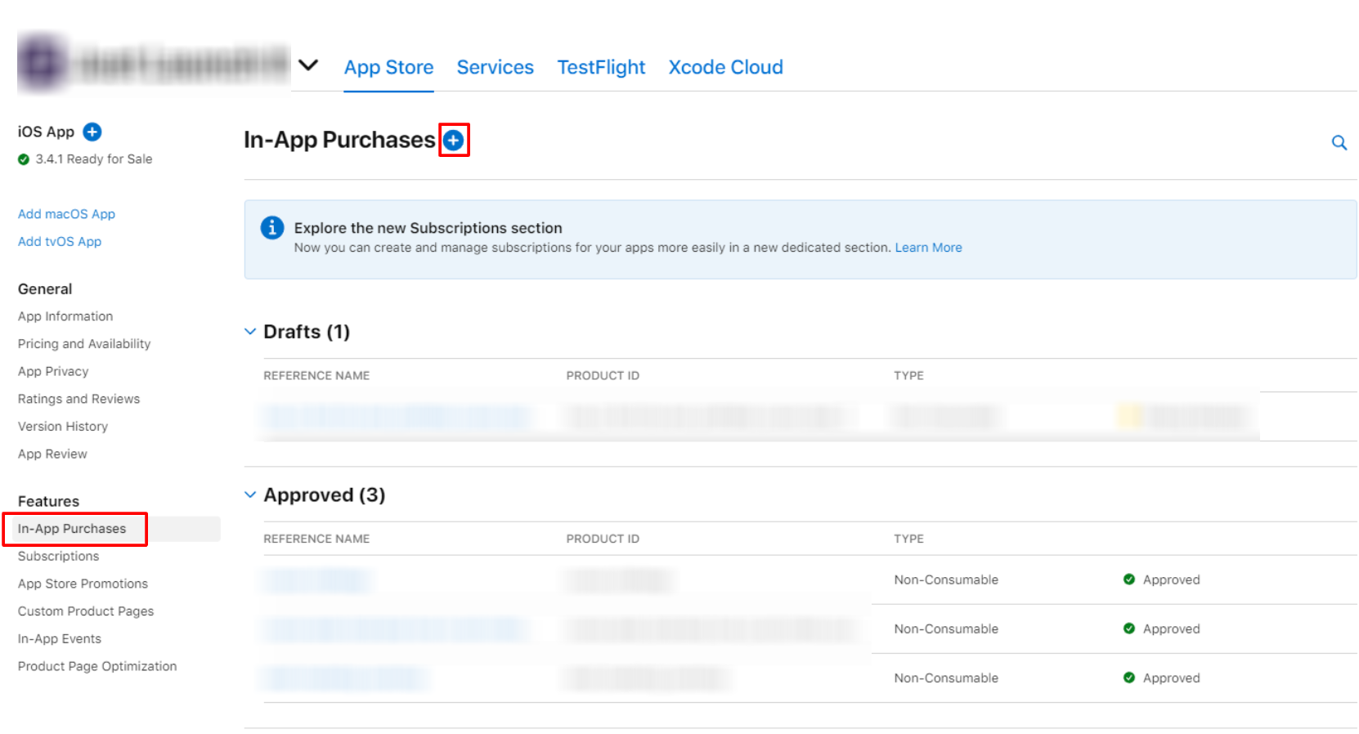Collapse the Drafts (1) section
The width and height of the screenshot is (1359, 734).
click(x=250, y=332)
